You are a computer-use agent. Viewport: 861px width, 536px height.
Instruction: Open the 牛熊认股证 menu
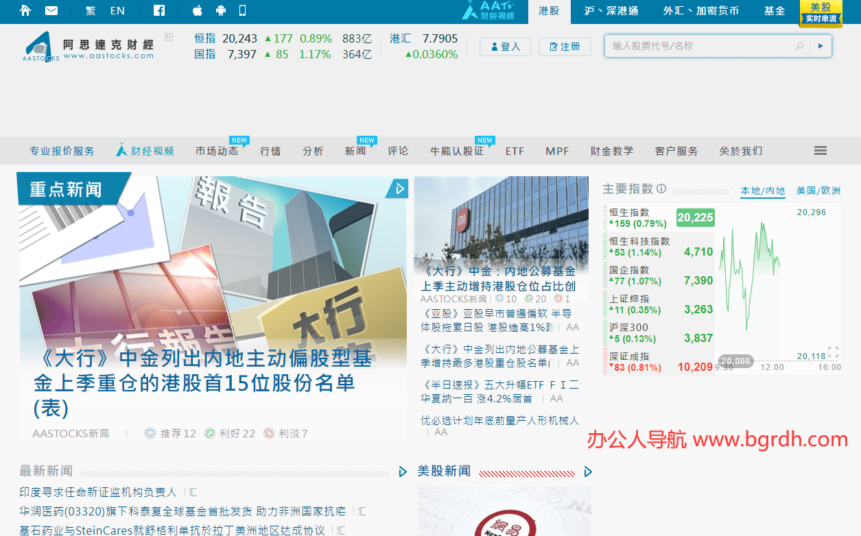point(457,151)
